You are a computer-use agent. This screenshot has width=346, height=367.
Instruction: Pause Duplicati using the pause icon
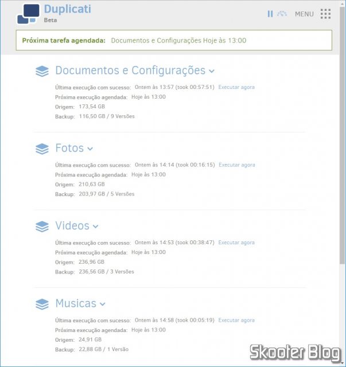tap(270, 14)
